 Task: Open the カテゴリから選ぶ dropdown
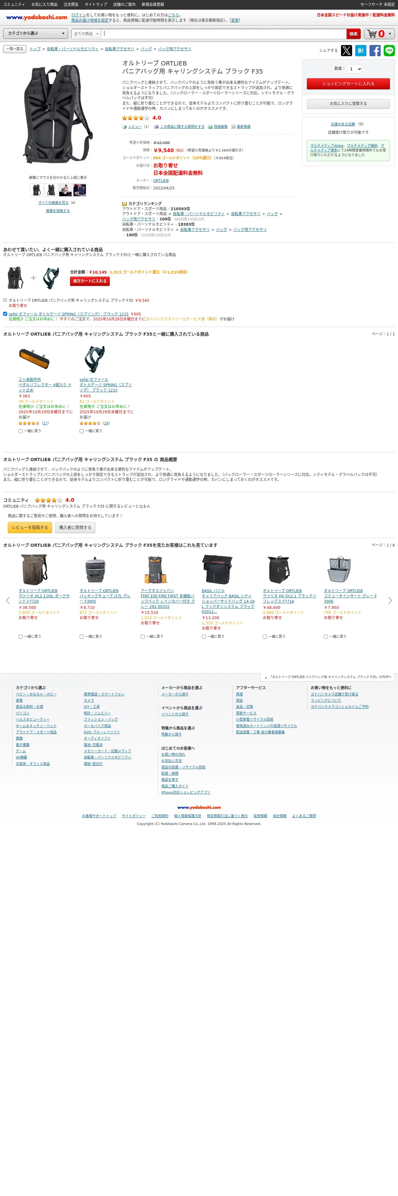[36, 34]
